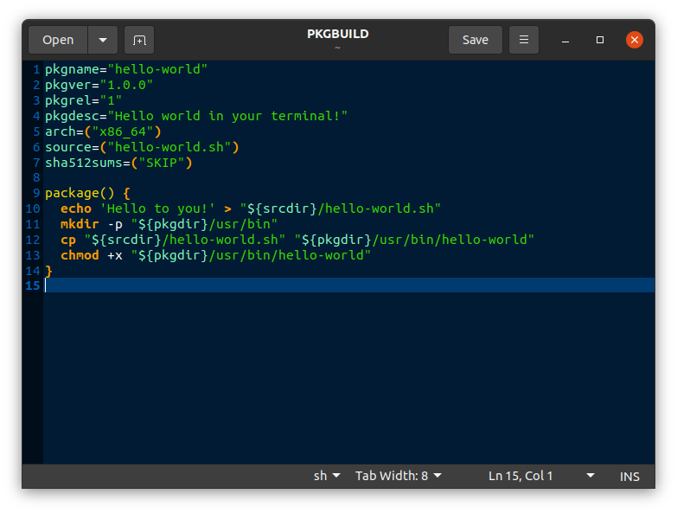The height and width of the screenshot is (513, 677).
Task: Expand the Open recent files arrow
Action: click(x=103, y=40)
